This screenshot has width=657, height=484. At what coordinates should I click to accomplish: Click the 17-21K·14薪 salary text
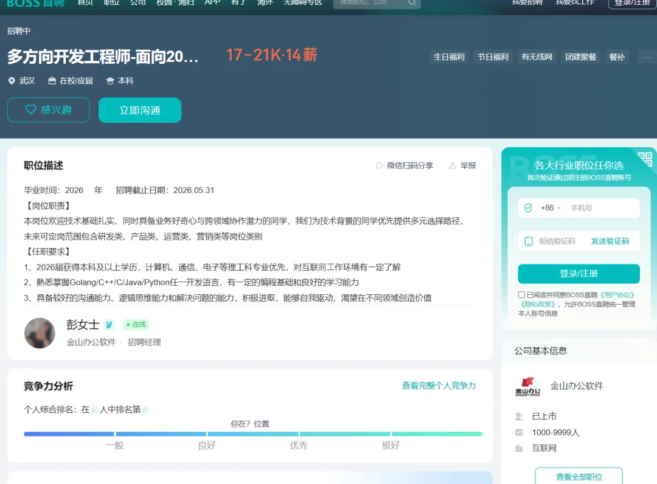tap(271, 55)
